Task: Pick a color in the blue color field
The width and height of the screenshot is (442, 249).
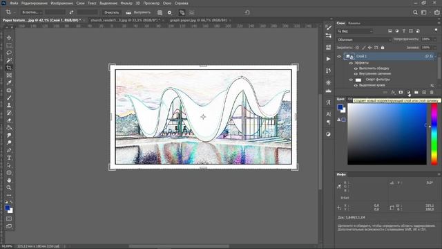Action: [387, 134]
